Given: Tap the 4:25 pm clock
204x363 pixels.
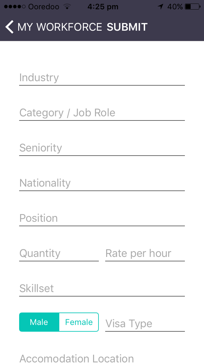Looking at the screenshot, I should pos(103,7).
